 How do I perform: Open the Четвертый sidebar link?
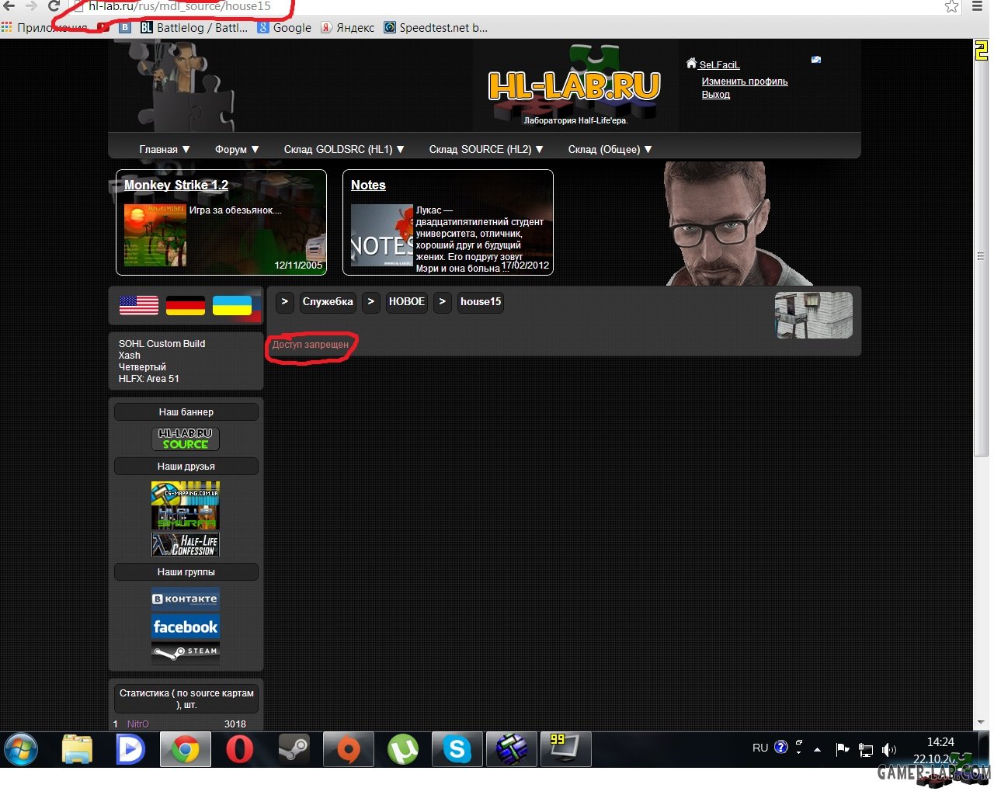(142, 367)
